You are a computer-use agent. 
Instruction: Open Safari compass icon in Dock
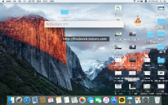[x=27, y=100]
